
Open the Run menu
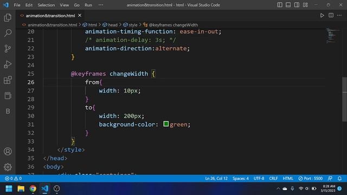[x=88, y=5]
